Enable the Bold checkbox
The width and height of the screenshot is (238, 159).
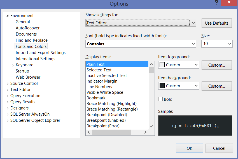coord(160,99)
